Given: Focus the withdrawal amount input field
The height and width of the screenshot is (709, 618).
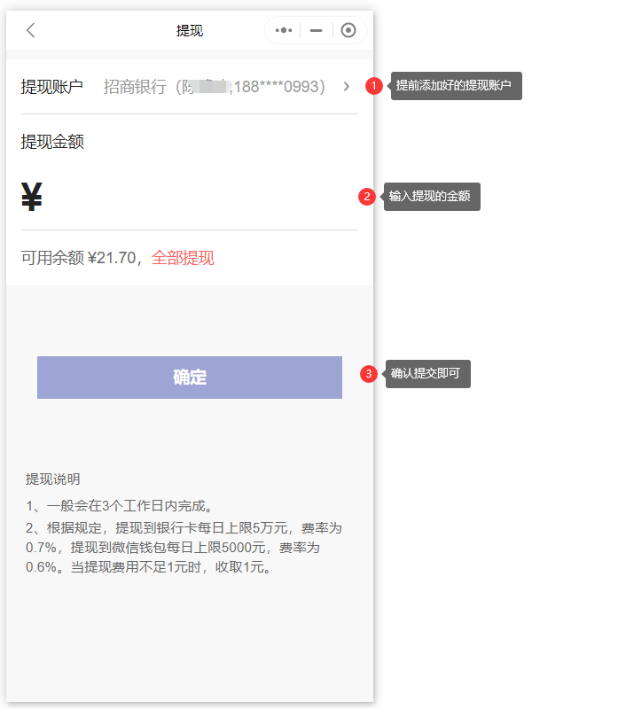Looking at the screenshot, I should (195, 197).
